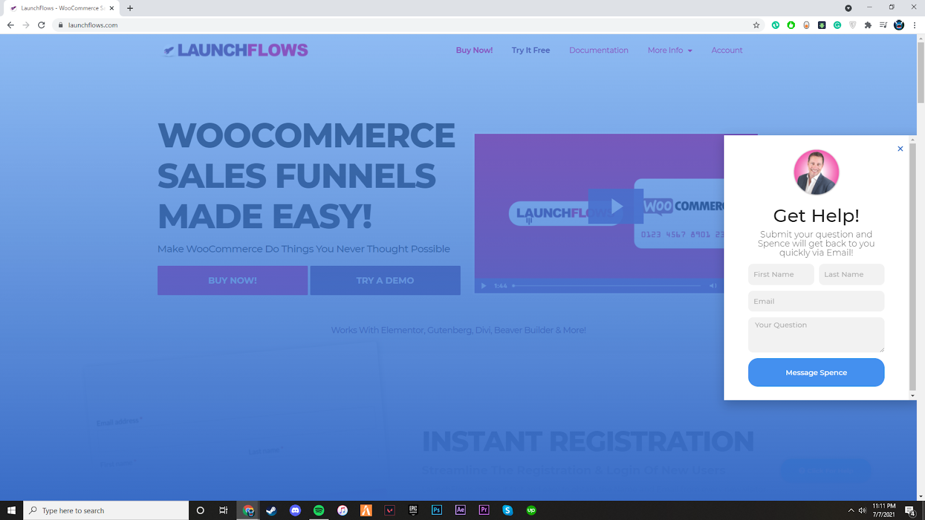925x520 pixels.
Task: Close the Get Help popup
Action: tap(900, 148)
